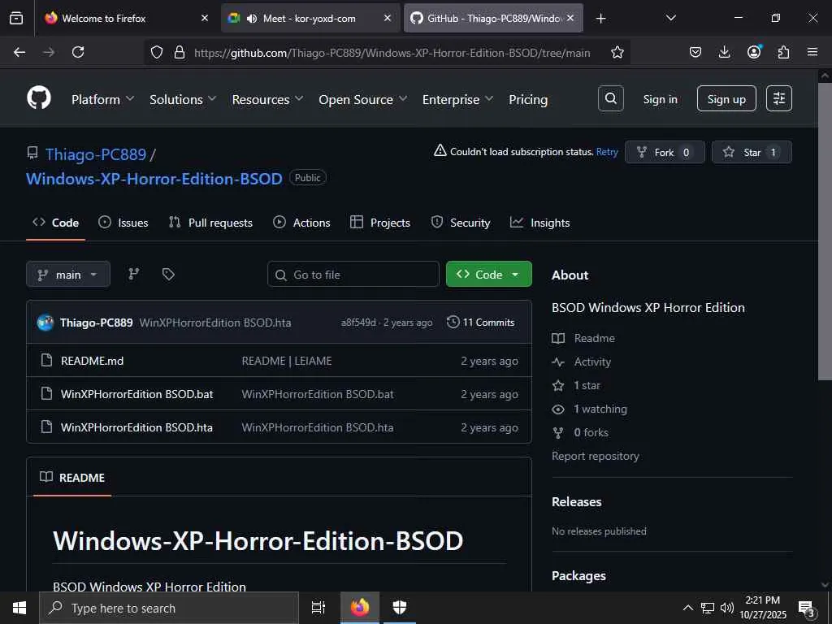Click the Thiago-PC889 avatar in commit row
832x624 pixels.
(45, 322)
